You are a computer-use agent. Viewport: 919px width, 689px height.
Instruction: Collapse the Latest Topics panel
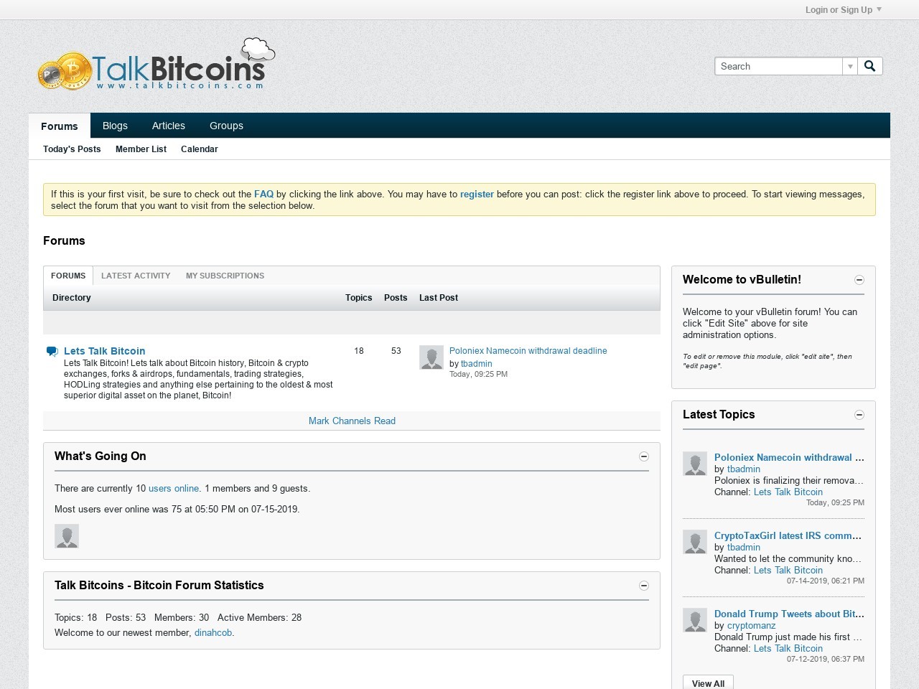pos(859,415)
